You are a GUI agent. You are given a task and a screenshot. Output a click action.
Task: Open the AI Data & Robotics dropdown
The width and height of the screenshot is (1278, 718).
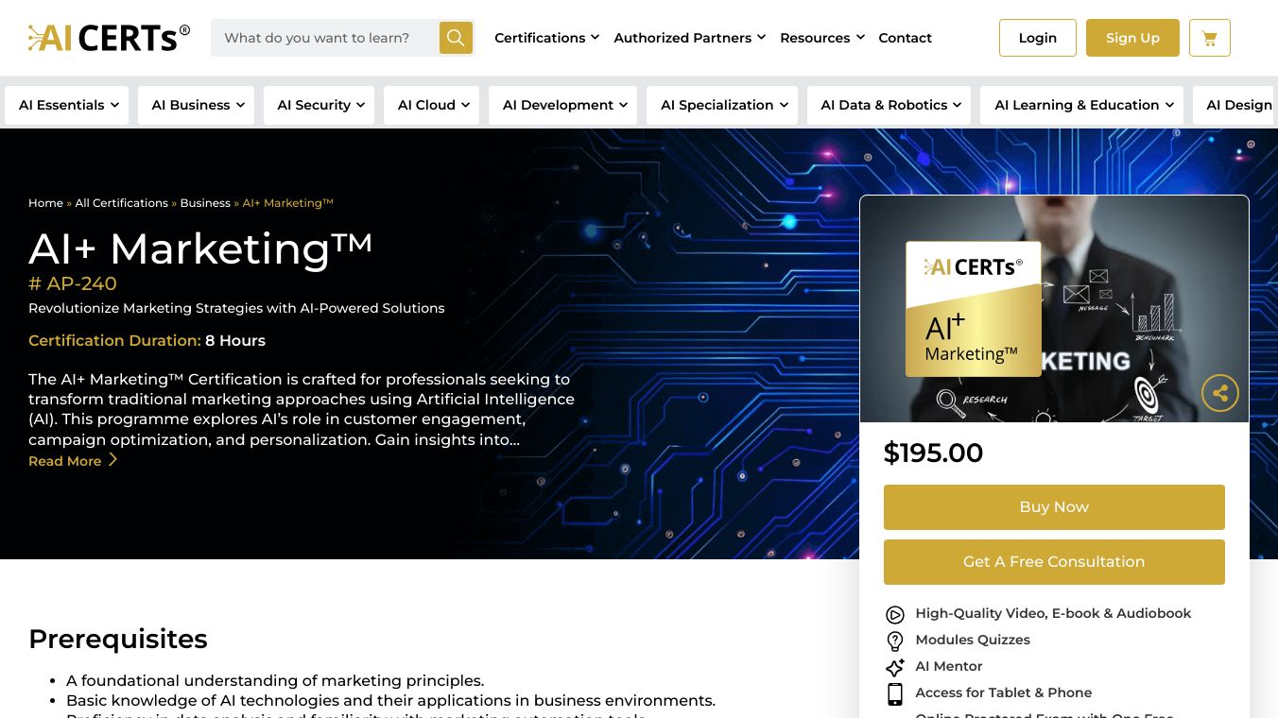pos(889,105)
